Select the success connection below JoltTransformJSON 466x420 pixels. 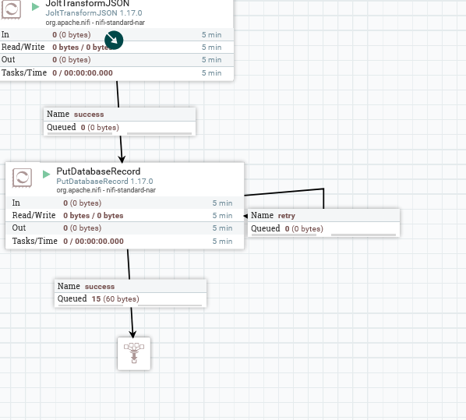pyautogui.click(x=119, y=122)
